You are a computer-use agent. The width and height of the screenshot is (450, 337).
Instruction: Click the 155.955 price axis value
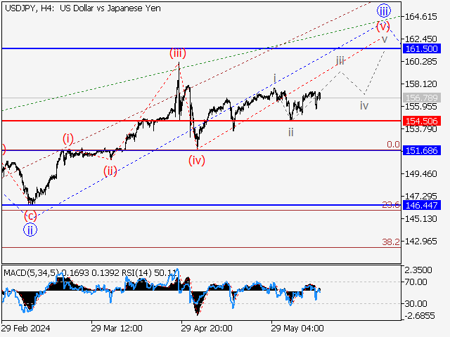click(x=420, y=107)
